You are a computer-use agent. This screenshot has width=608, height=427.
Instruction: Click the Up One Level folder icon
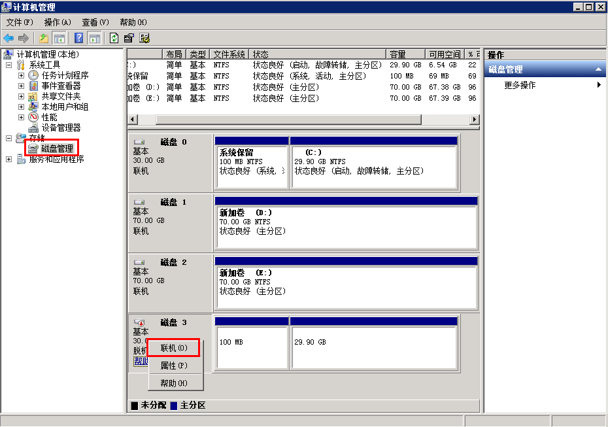pos(44,39)
